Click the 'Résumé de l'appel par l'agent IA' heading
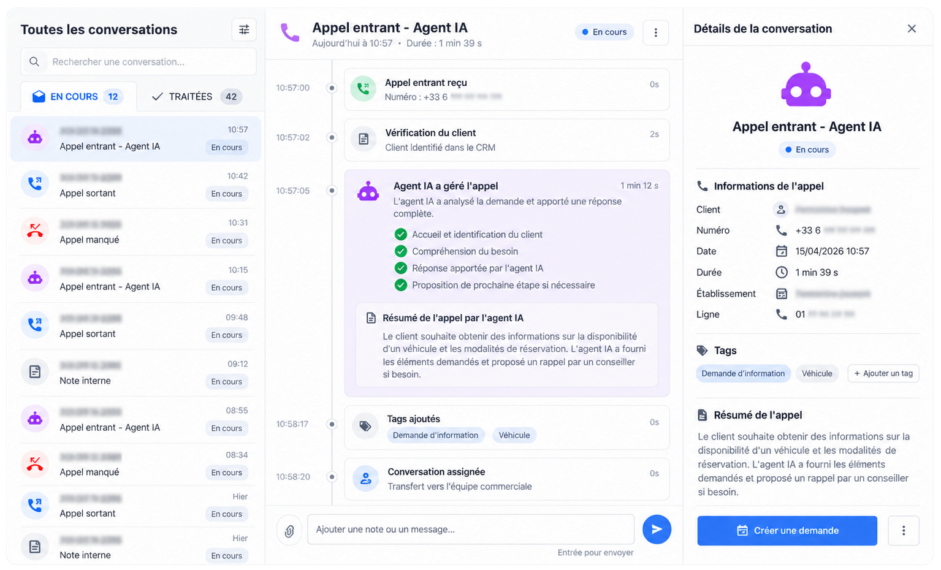941x570 pixels. (453, 318)
